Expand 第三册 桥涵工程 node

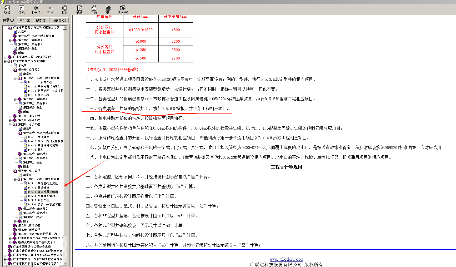click(x=10, y=120)
